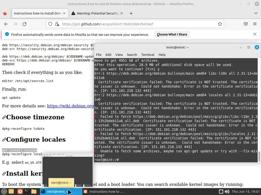Click the apt update command text
The width and height of the screenshot is (261, 195).
click(x=11, y=98)
